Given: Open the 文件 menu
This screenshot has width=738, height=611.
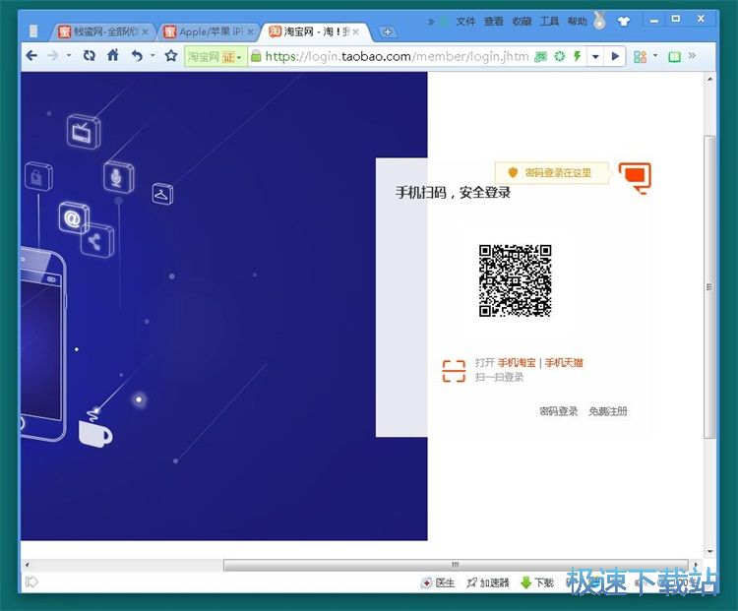Looking at the screenshot, I should [x=465, y=22].
